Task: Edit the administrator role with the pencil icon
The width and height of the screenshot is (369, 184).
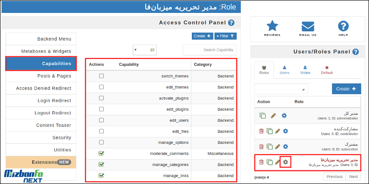Action: (273, 116)
